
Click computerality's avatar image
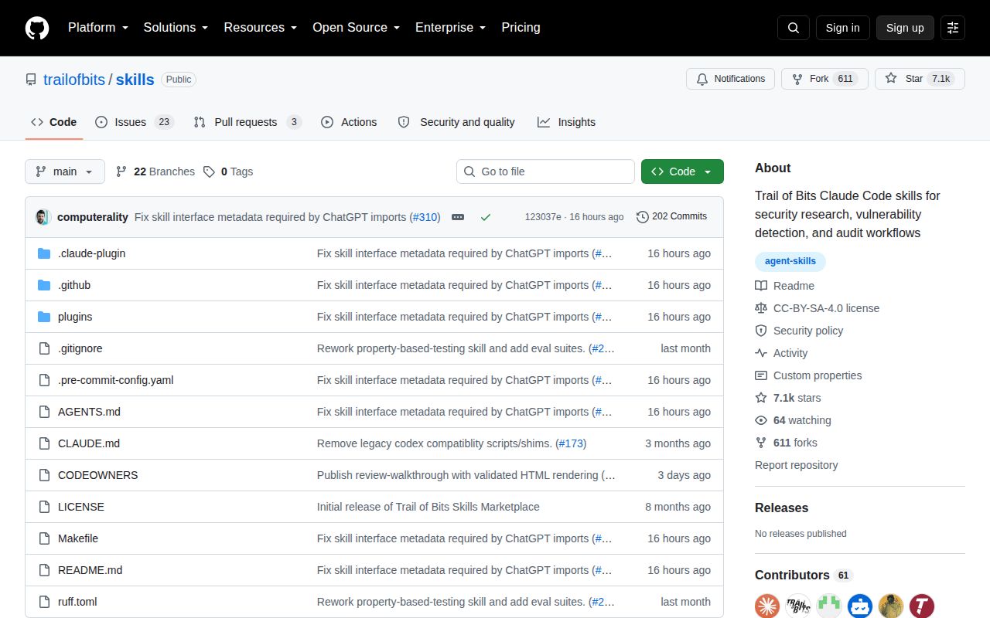click(x=43, y=217)
